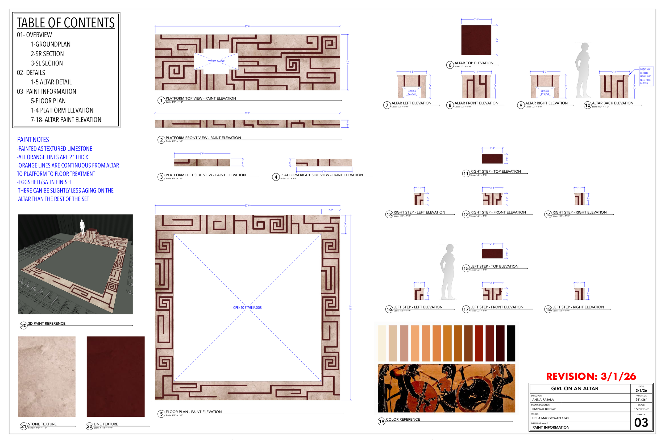Click the "5" floor plan elevation marker
This screenshot has width=665, height=443.
click(161, 413)
